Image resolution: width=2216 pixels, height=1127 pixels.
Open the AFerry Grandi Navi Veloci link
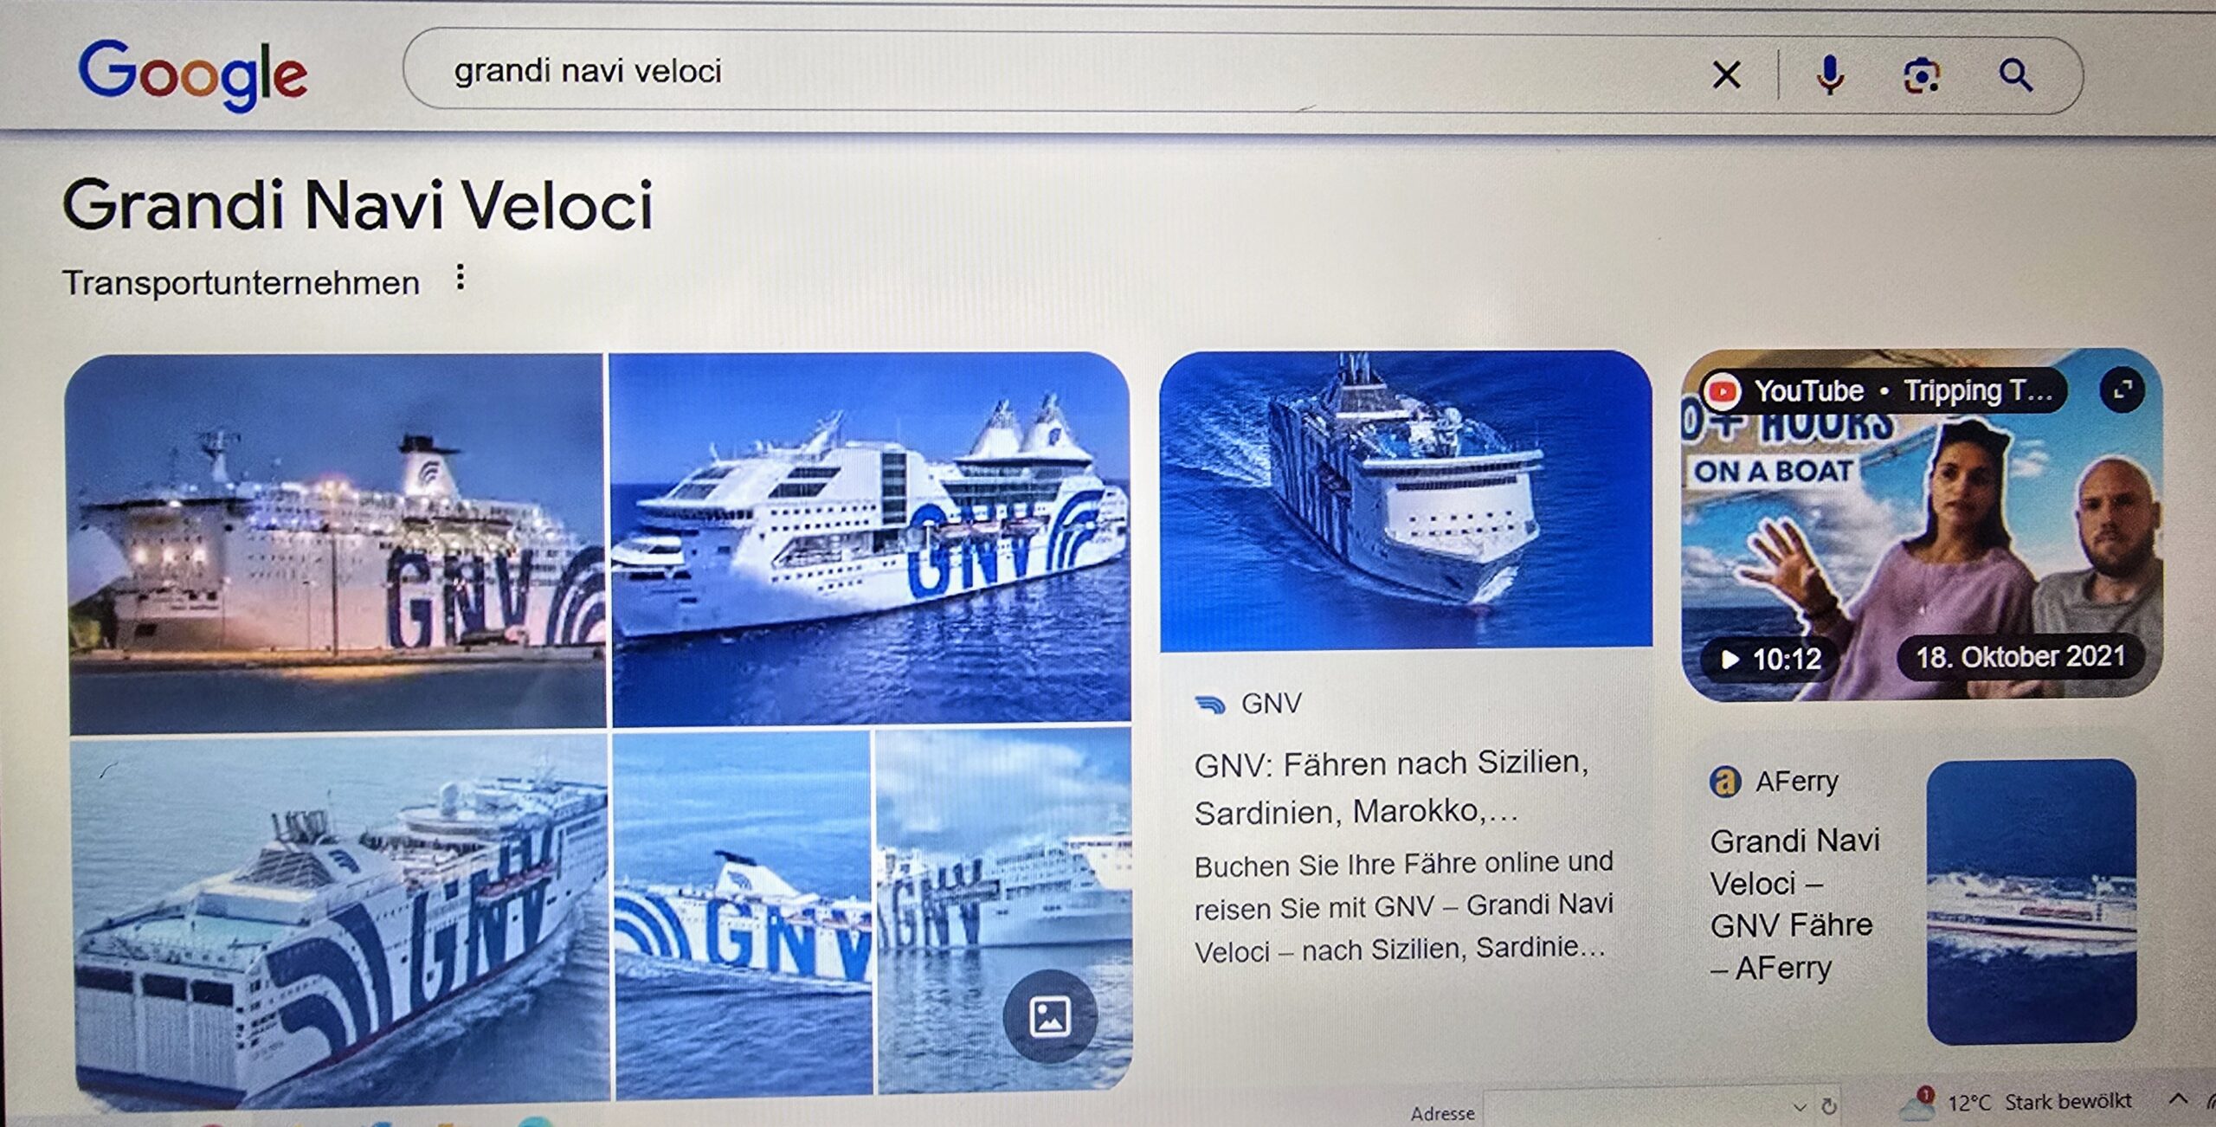click(x=1794, y=904)
